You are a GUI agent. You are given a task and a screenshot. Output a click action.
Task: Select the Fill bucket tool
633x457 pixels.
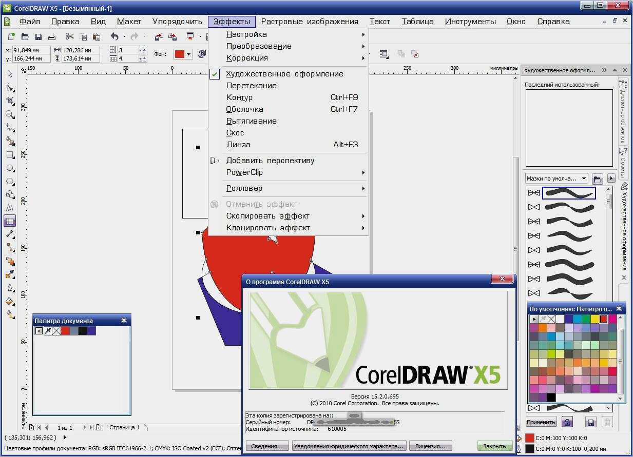click(x=10, y=301)
